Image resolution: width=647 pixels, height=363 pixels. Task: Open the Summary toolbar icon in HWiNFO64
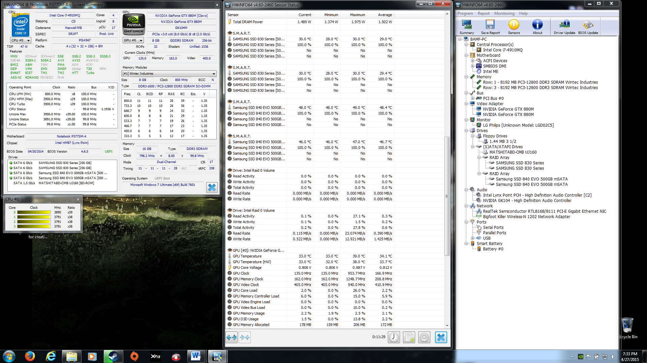click(x=467, y=27)
